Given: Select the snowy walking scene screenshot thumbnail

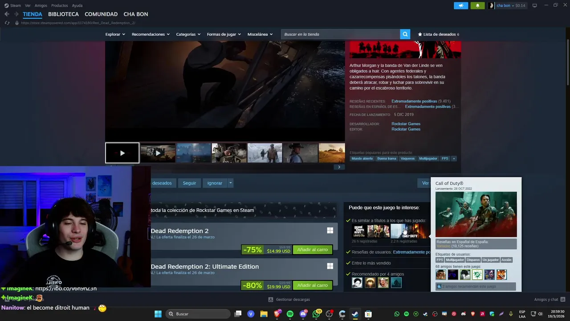Looking at the screenshot, I should click(265, 153).
